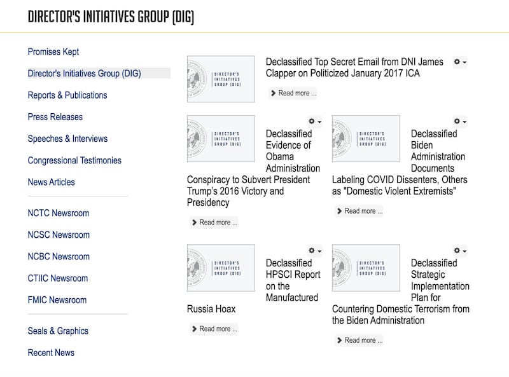
Task: Open Recent News
Action: tap(50, 352)
